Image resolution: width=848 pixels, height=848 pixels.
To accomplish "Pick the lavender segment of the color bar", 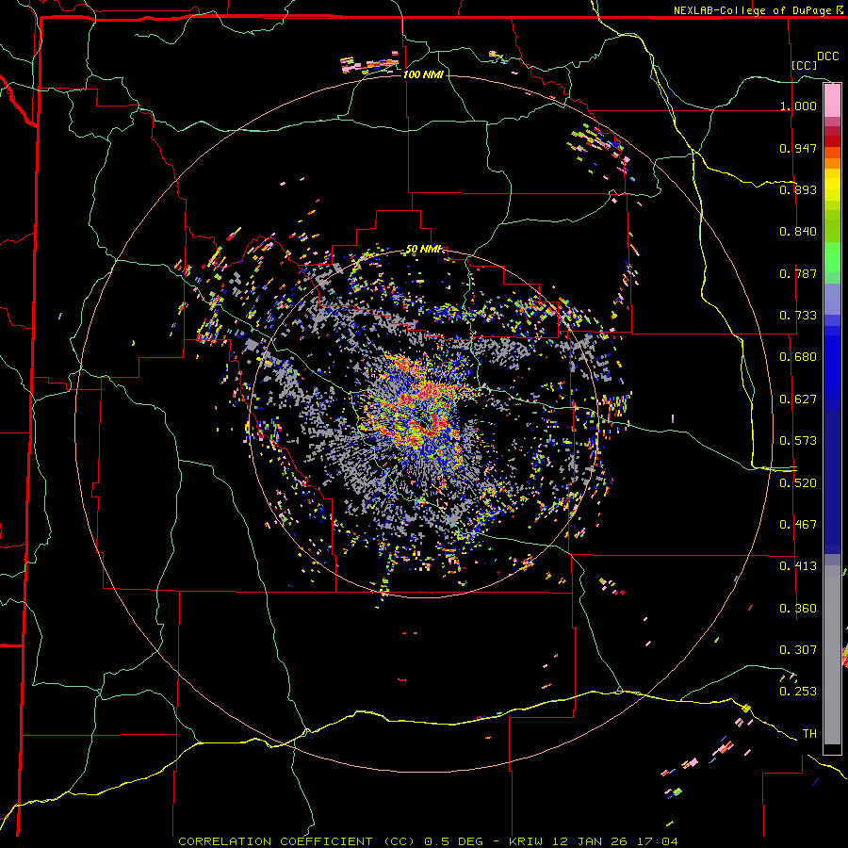I will 832,299.
